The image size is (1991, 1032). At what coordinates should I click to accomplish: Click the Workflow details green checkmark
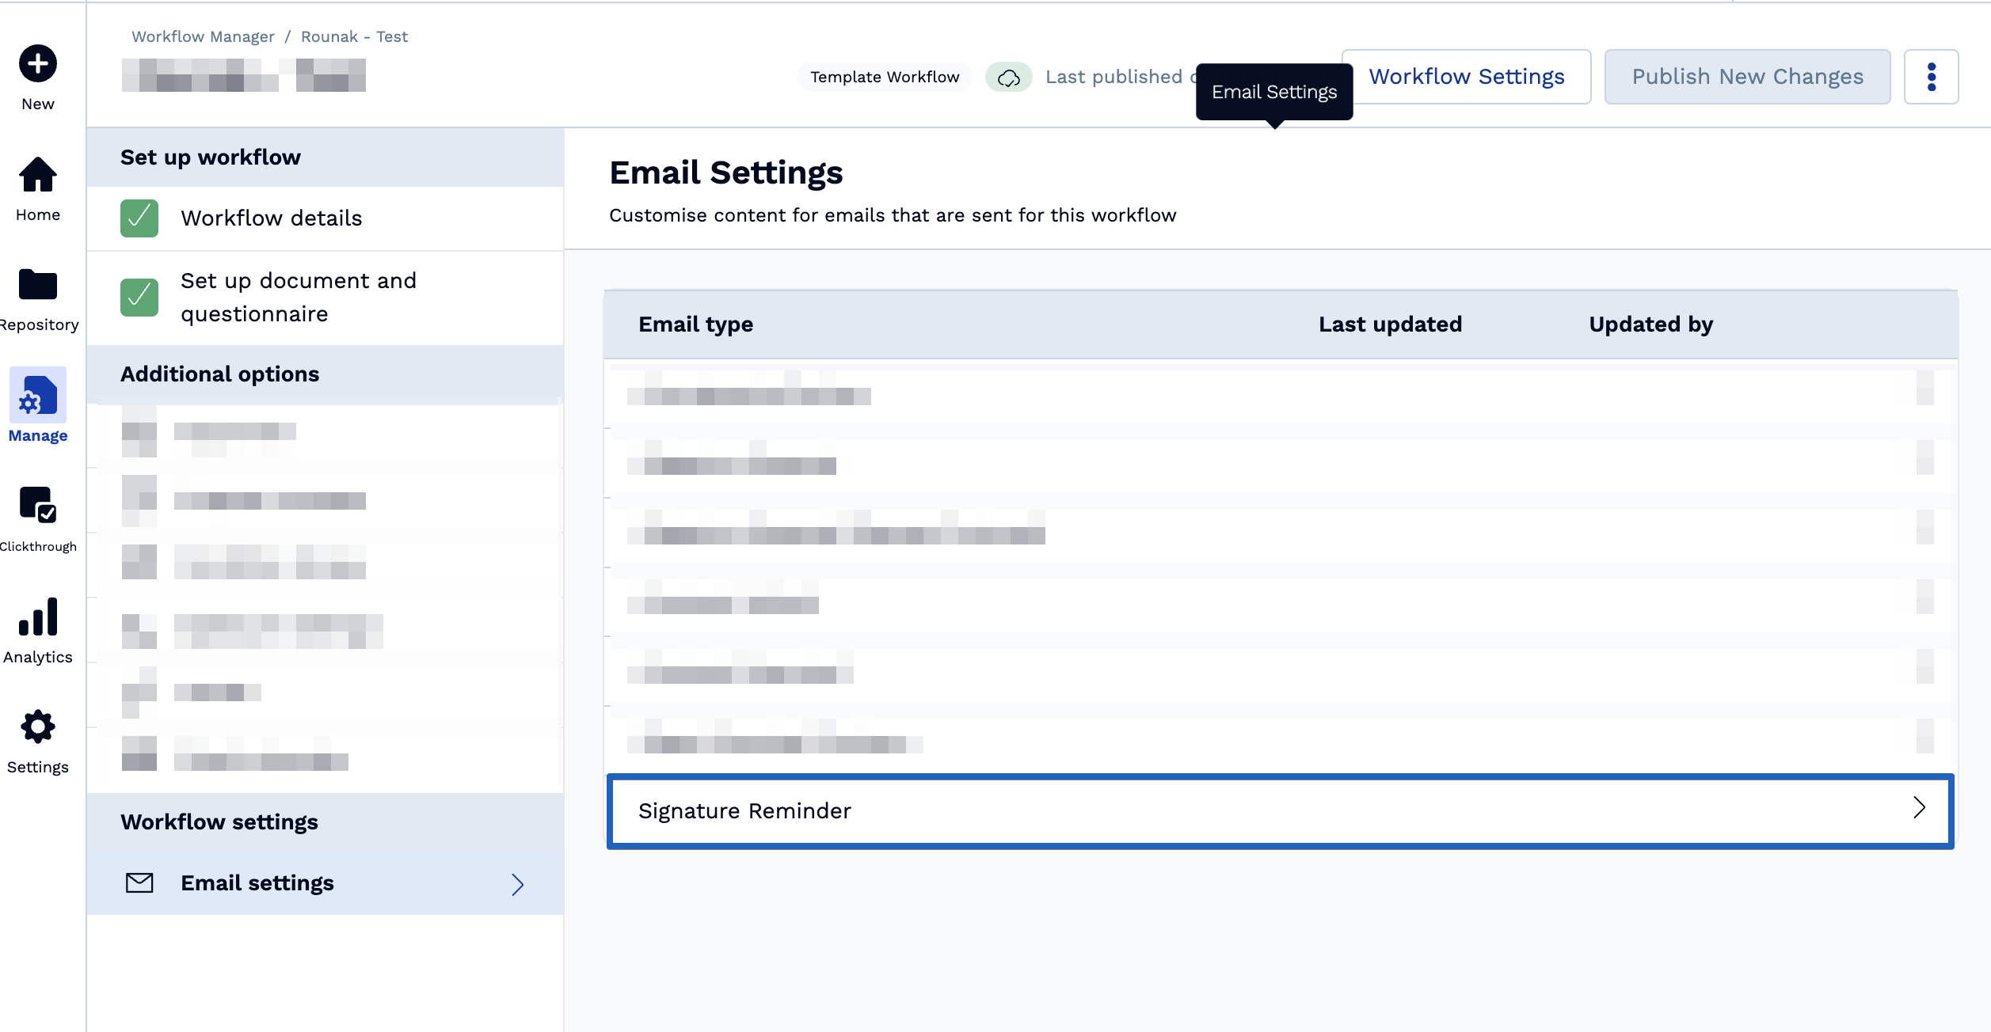pos(140,218)
